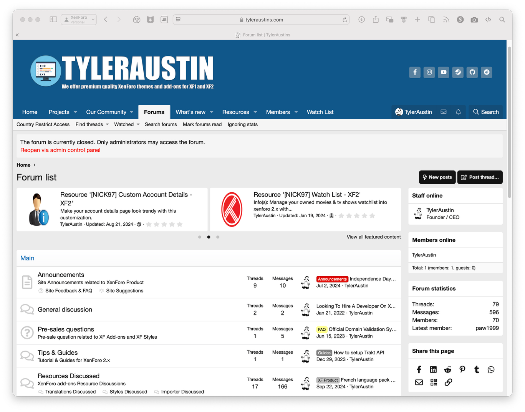The image size is (525, 412).
Task: Open the Site Feedback & FAQ subforum
Action: (x=69, y=291)
